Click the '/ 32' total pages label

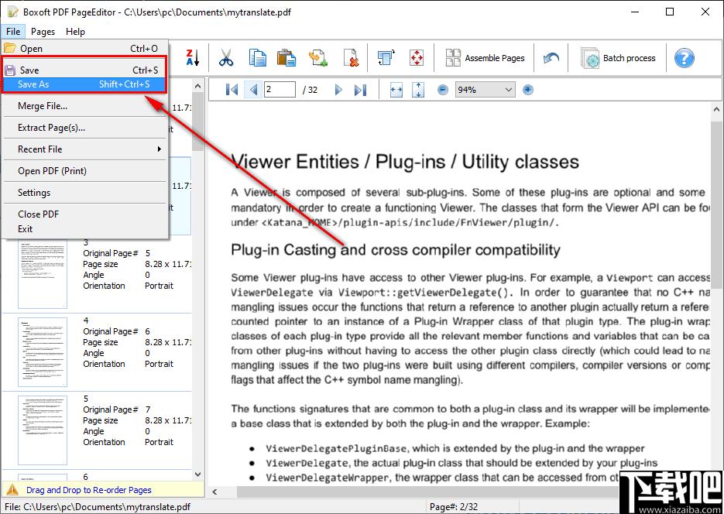[x=311, y=90]
